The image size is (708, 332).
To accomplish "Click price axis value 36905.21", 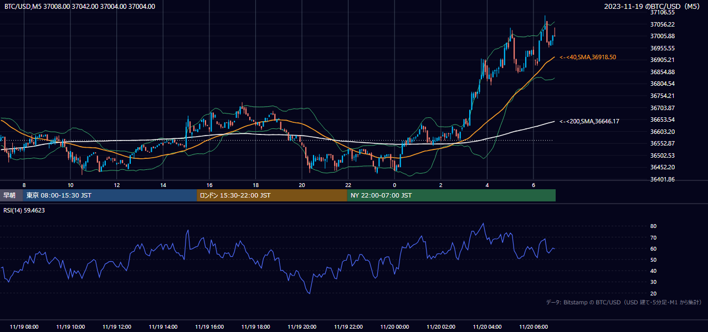I will point(663,60).
